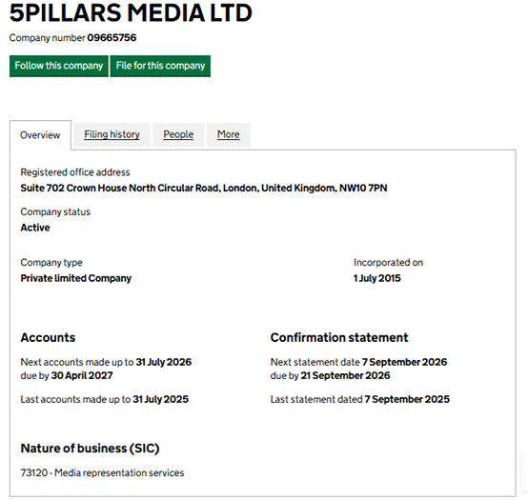This screenshot has width=528, height=500.
Task: Click the incorporation date 1 July 2015
Action: [377, 278]
